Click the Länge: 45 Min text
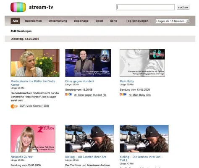Image resolution: width=199 pixels, height=168 pixels. 18,160
